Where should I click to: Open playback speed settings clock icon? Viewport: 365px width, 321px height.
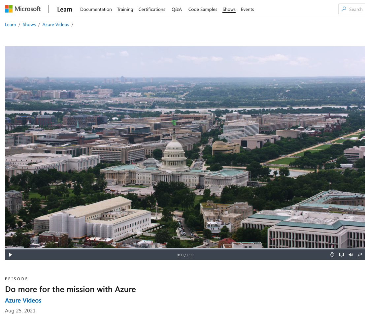point(332,255)
